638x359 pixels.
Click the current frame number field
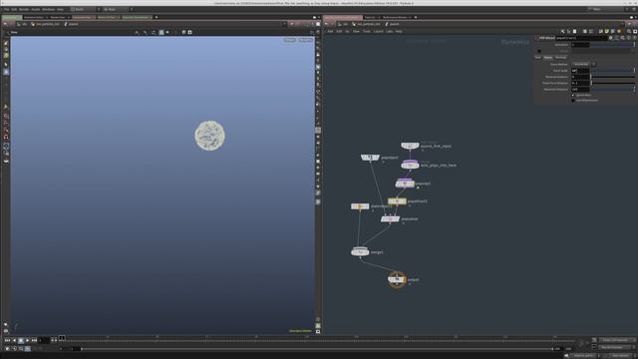click(44, 340)
